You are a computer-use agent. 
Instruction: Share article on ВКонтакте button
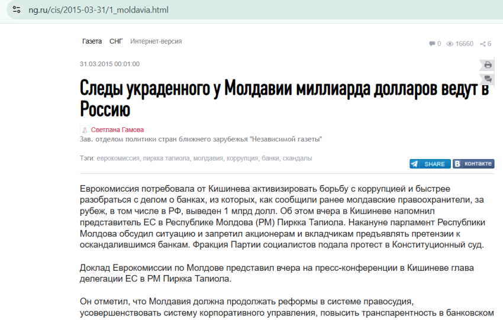pos(473,163)
